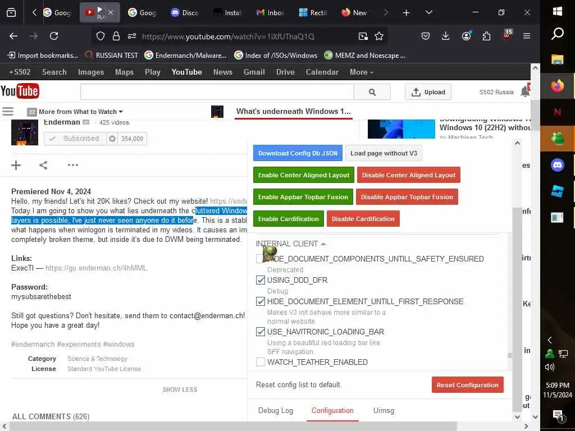Share the video using the share icon
This screenshot has height=431, width=575.
coord(43,166)
